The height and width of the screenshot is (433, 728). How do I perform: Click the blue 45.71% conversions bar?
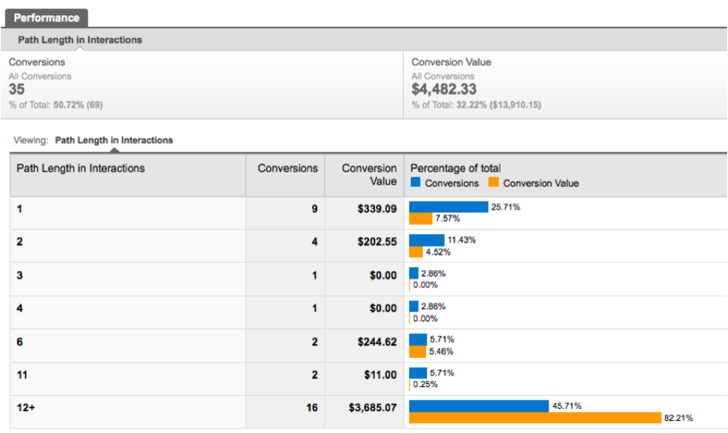point(478,405)
